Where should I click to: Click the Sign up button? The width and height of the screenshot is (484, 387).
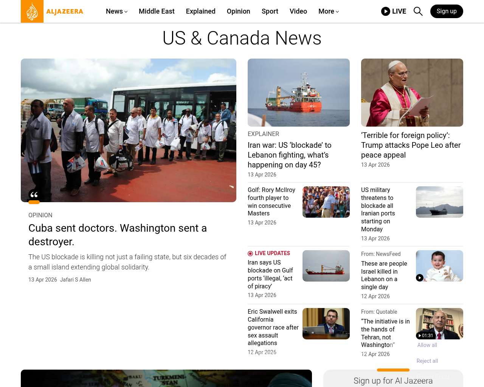pos(447,11)
